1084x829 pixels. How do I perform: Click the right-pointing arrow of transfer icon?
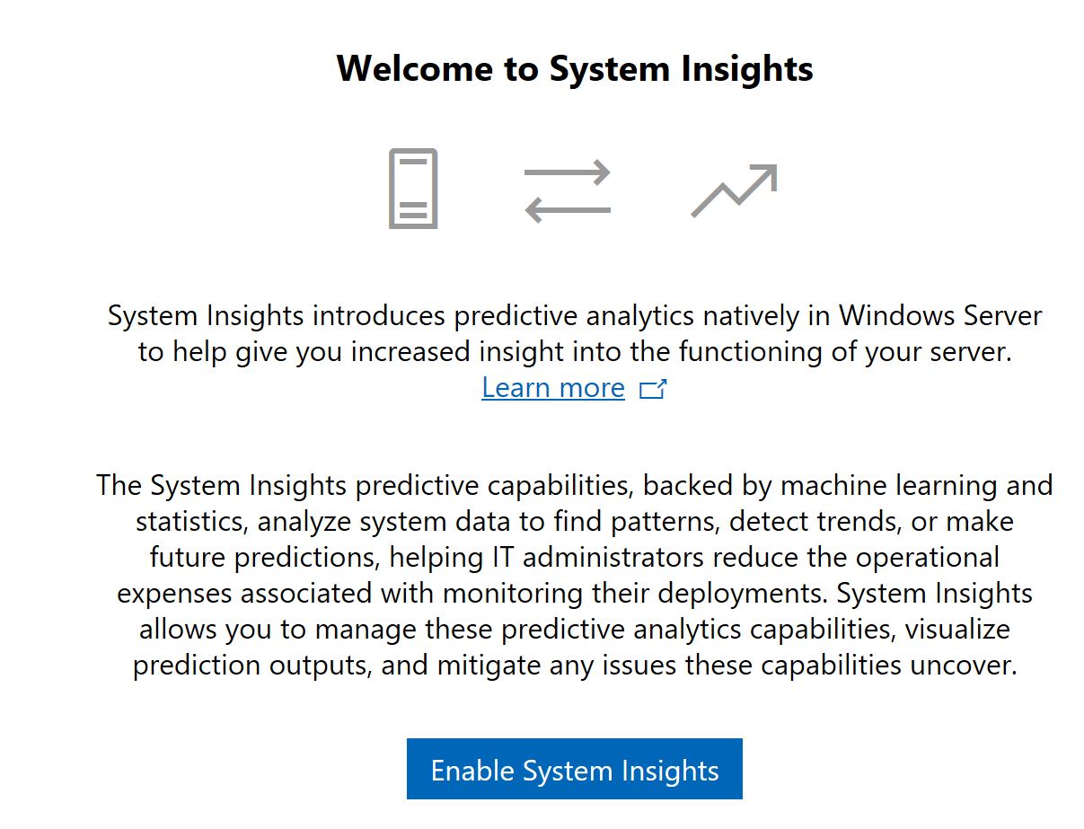point(568,172)
